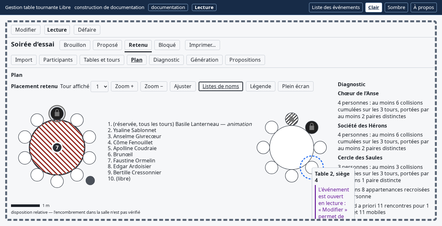This screenshot has width=442, height=226.
Task: Click the striped lock seat on table 2
Action: [292, 119]
